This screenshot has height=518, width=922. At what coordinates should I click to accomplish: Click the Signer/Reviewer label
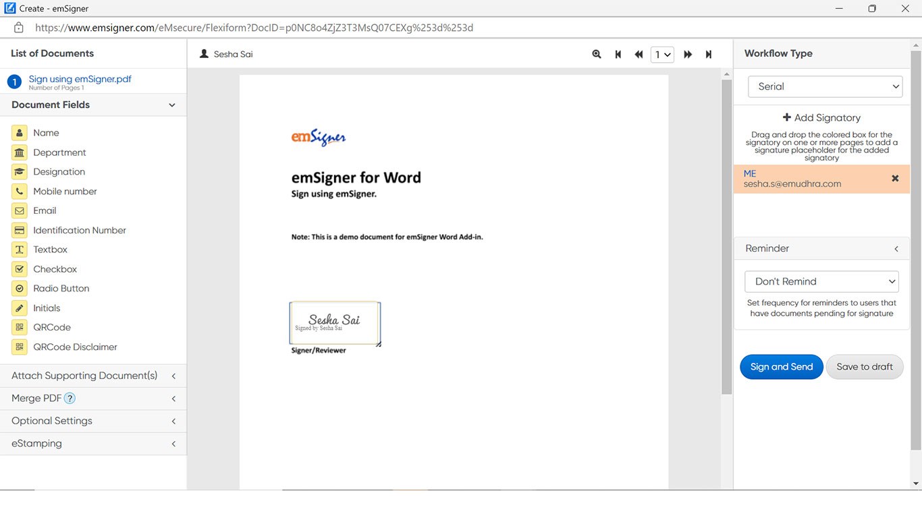319,351
